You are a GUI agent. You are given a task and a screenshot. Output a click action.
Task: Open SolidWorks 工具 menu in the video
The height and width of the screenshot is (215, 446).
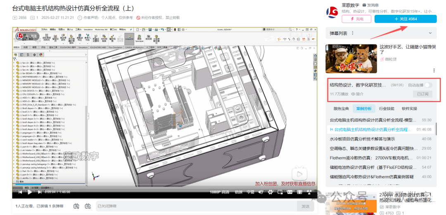coord(78,30)
